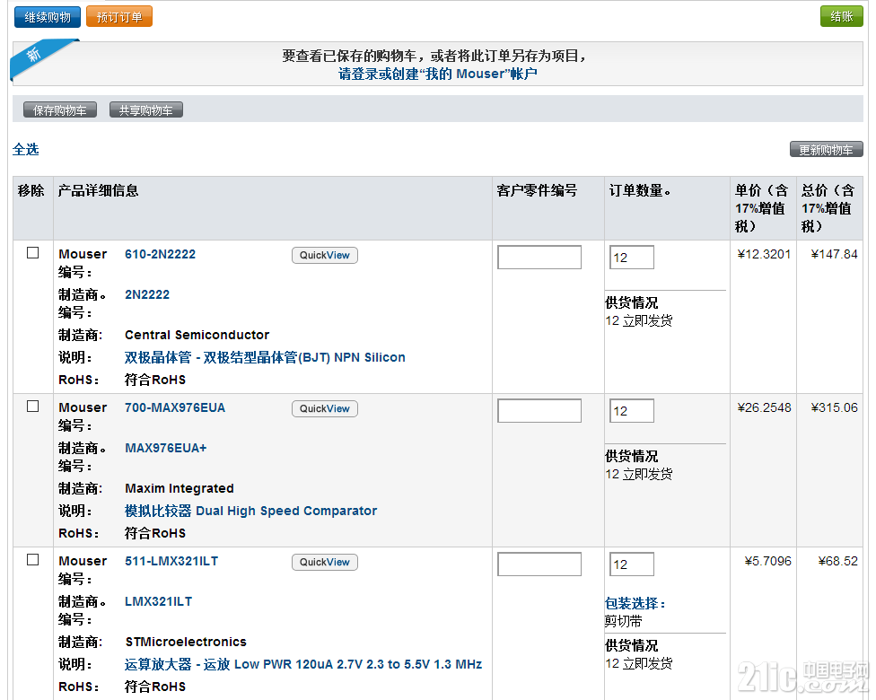Click the 订单数量 column header
Screen dimensions: 876x700
pos(639,190)
